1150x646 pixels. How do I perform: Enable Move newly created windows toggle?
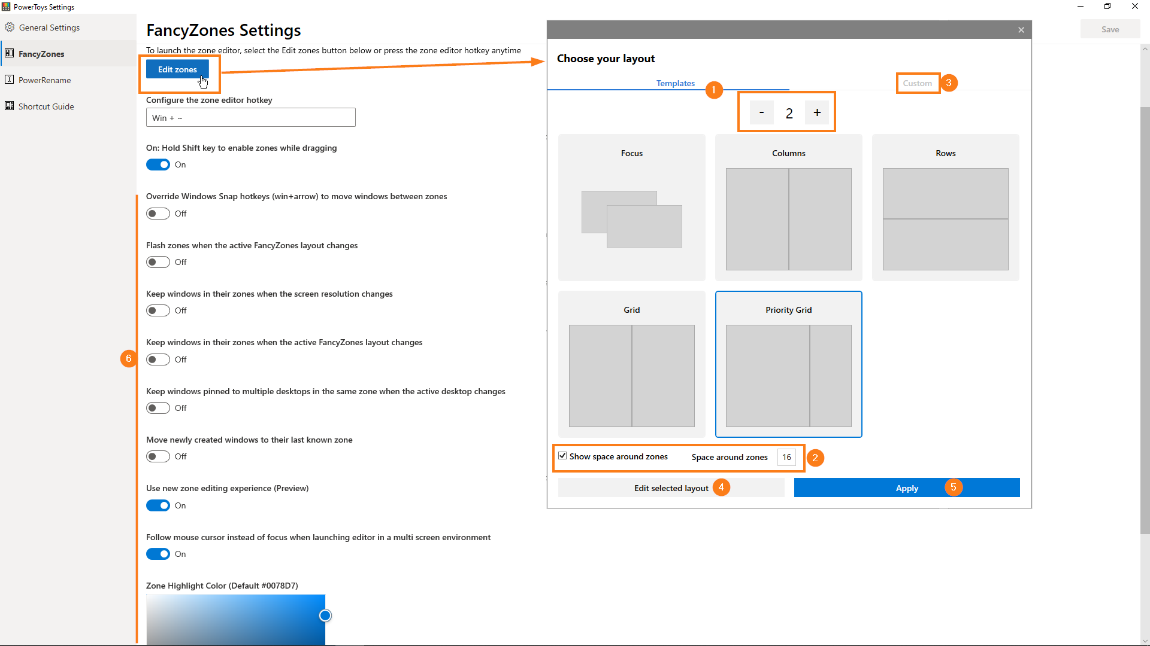(x=158, y=456)
